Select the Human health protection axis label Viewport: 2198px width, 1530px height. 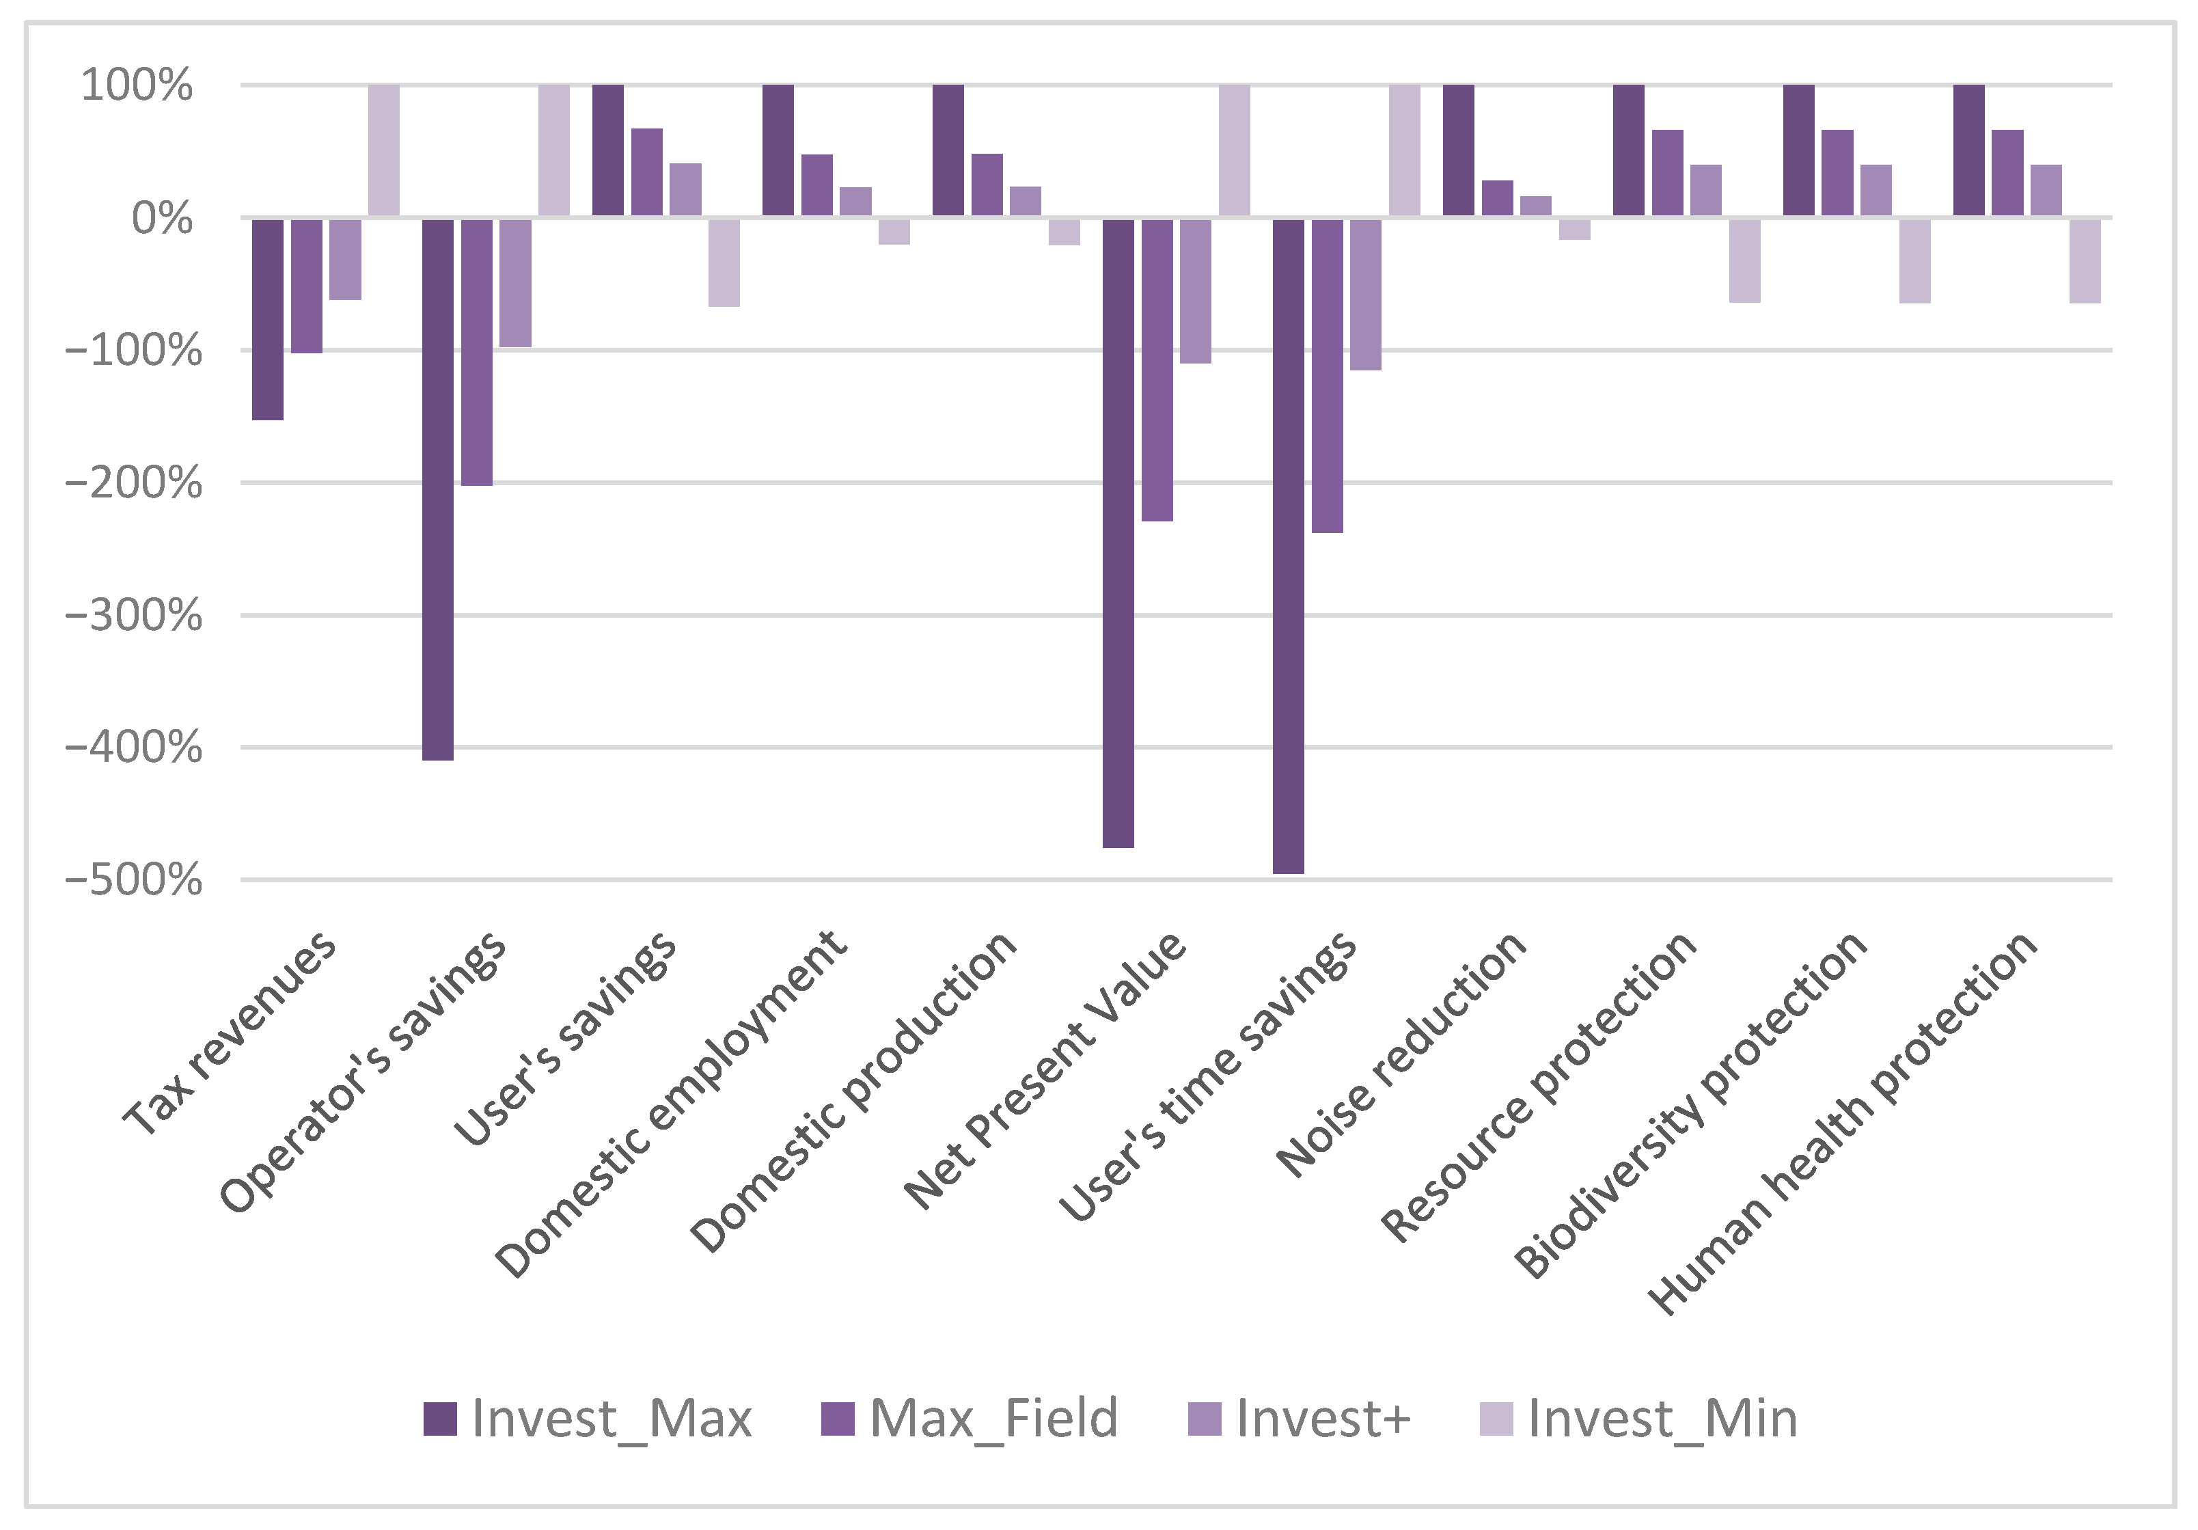coord(1844,1122)
